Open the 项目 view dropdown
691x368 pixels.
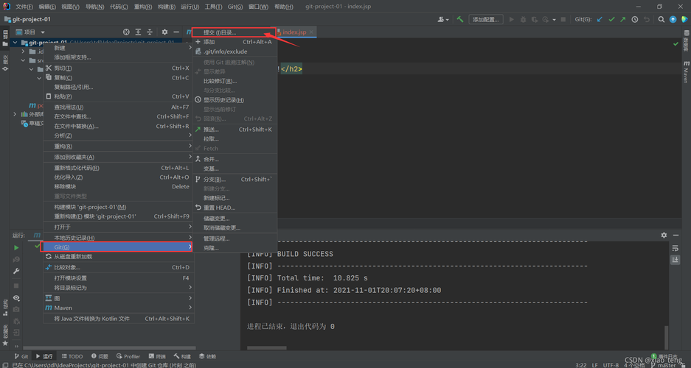click(x=30, y=32)
